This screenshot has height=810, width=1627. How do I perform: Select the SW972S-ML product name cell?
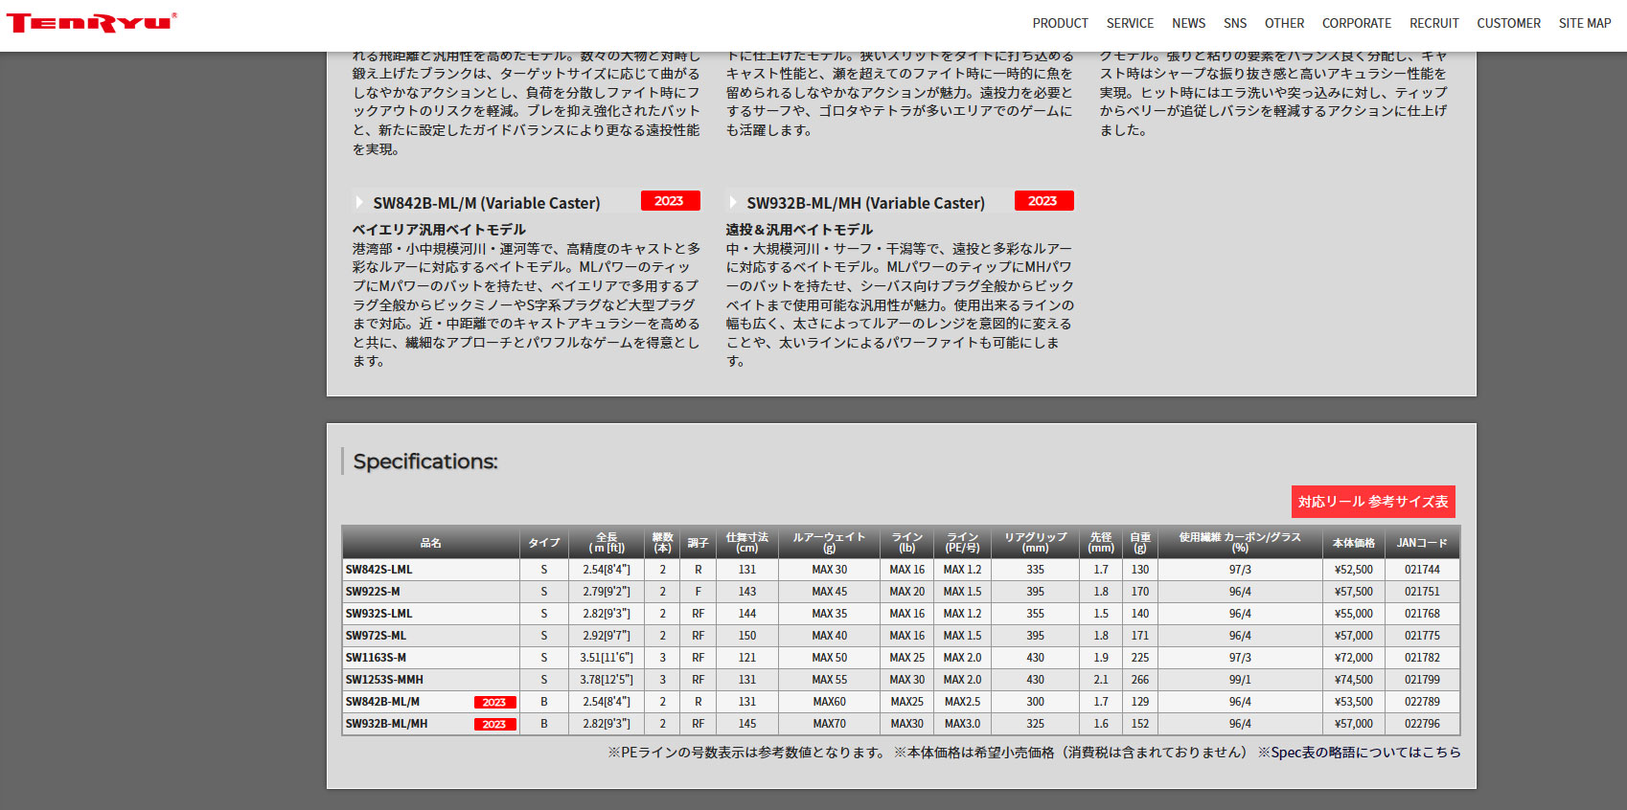431,635
